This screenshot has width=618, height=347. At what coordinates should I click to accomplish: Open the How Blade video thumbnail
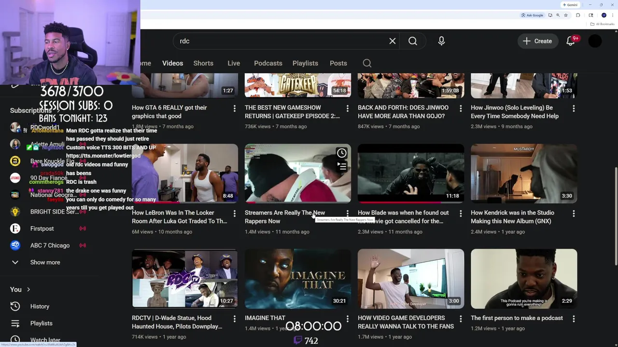coord(411,173)
